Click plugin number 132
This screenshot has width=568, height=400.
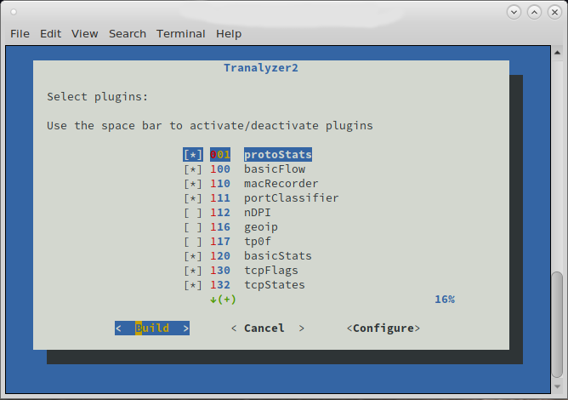pyautogui.click(x=220, y=285)
